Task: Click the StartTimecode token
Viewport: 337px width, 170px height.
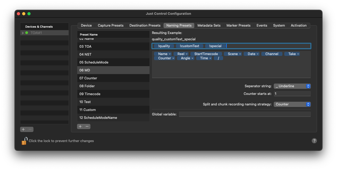Action: coord(206,54)
